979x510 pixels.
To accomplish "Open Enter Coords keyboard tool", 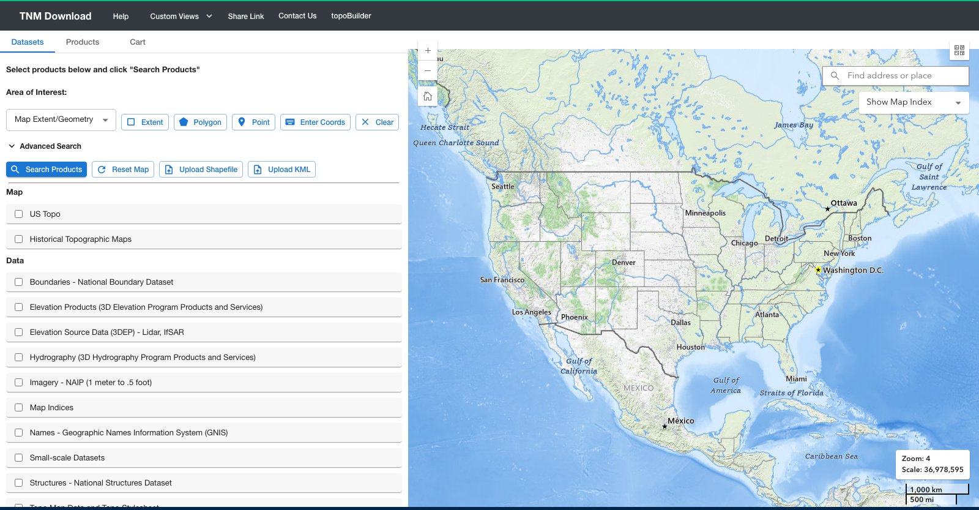I will 315,122.
